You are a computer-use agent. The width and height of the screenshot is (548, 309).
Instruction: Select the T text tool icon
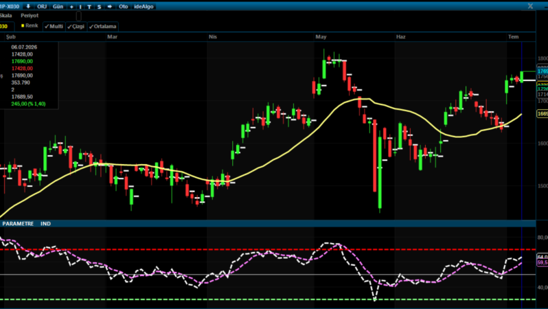click(x=89, y=7)
